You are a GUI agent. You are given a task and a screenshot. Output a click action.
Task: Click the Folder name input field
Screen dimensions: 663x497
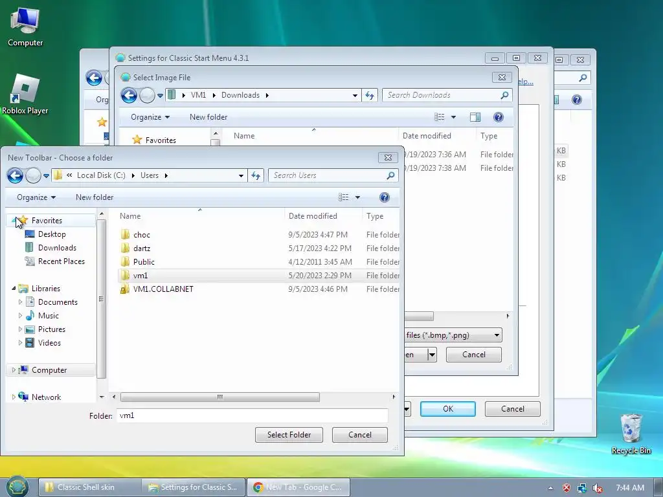click(253, 415)
